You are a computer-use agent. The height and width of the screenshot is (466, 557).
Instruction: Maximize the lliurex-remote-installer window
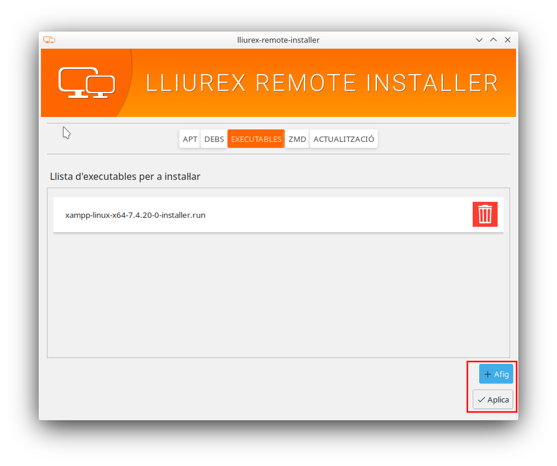point(493,40)
